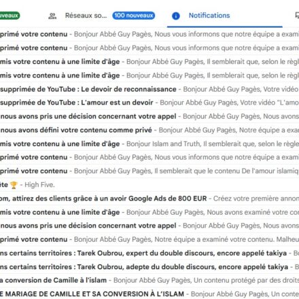Image resolution: width=299 pixels, height=299 pixels.
Task: Open email about L'amour est un devoir video
Action: [149, 103]
